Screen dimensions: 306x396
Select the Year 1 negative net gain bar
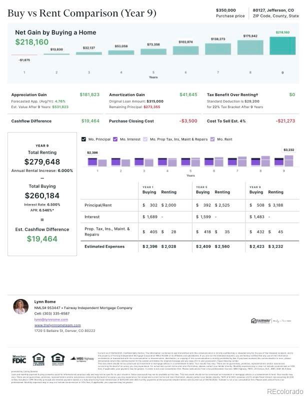[x=24, y=55]
